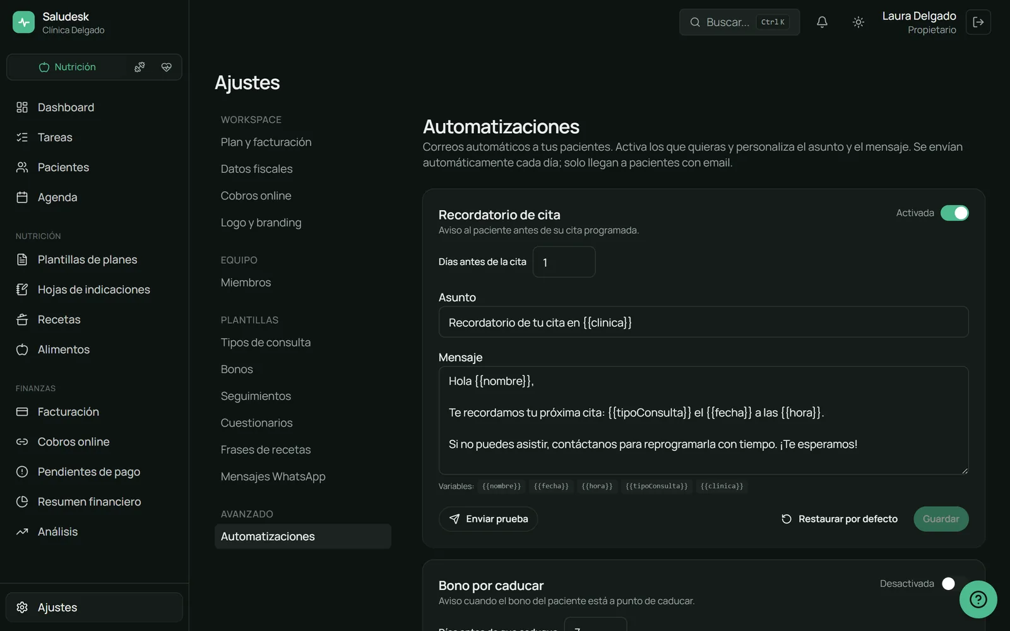Open Tipos de consulta templates
Screen dimensions: 1010x631
click(x=265, y=342)
